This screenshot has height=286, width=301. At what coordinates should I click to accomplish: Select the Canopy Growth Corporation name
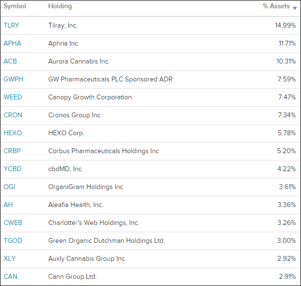coord(90,97)
